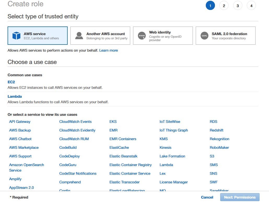
Task: Select the Redshift service
Action: (x=217, y=130)
